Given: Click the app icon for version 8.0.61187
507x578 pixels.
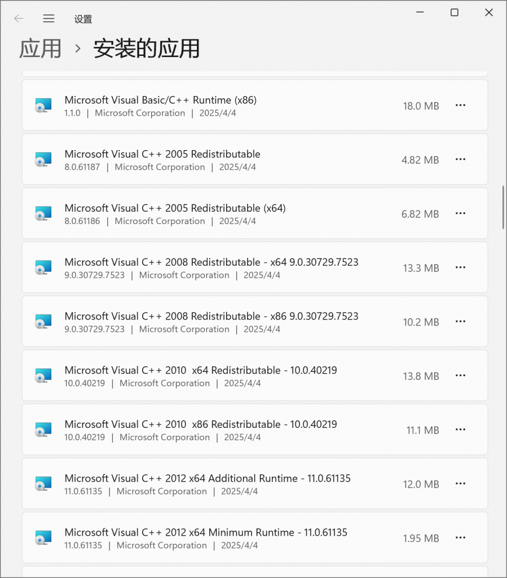Looking at the screenshot, I should [43, 160].
